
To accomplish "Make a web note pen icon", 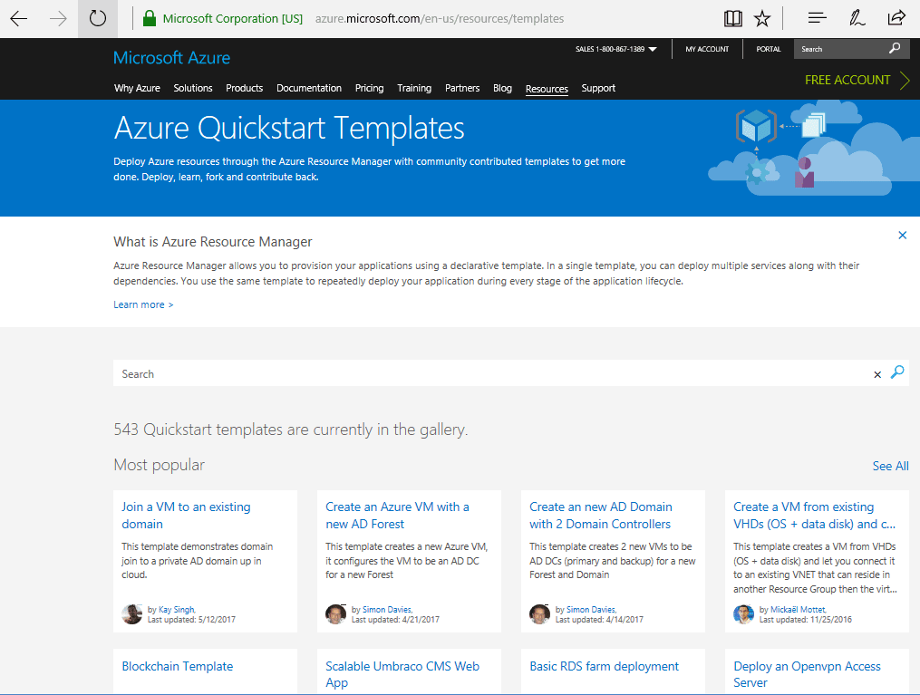I will pos(857,18).
